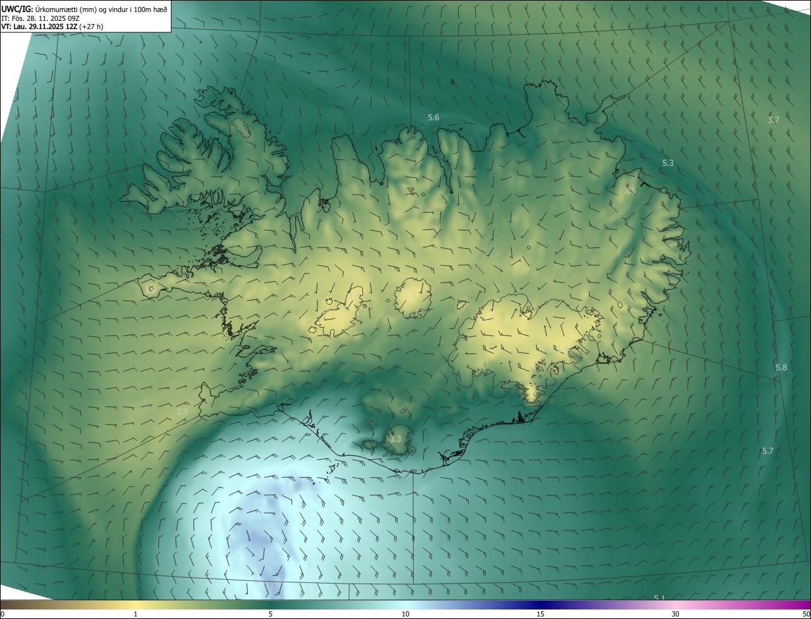Screen dimensions: 811x619
Task: Click the 2.5 value off the southwest peninsula
Action: [182, 411]
